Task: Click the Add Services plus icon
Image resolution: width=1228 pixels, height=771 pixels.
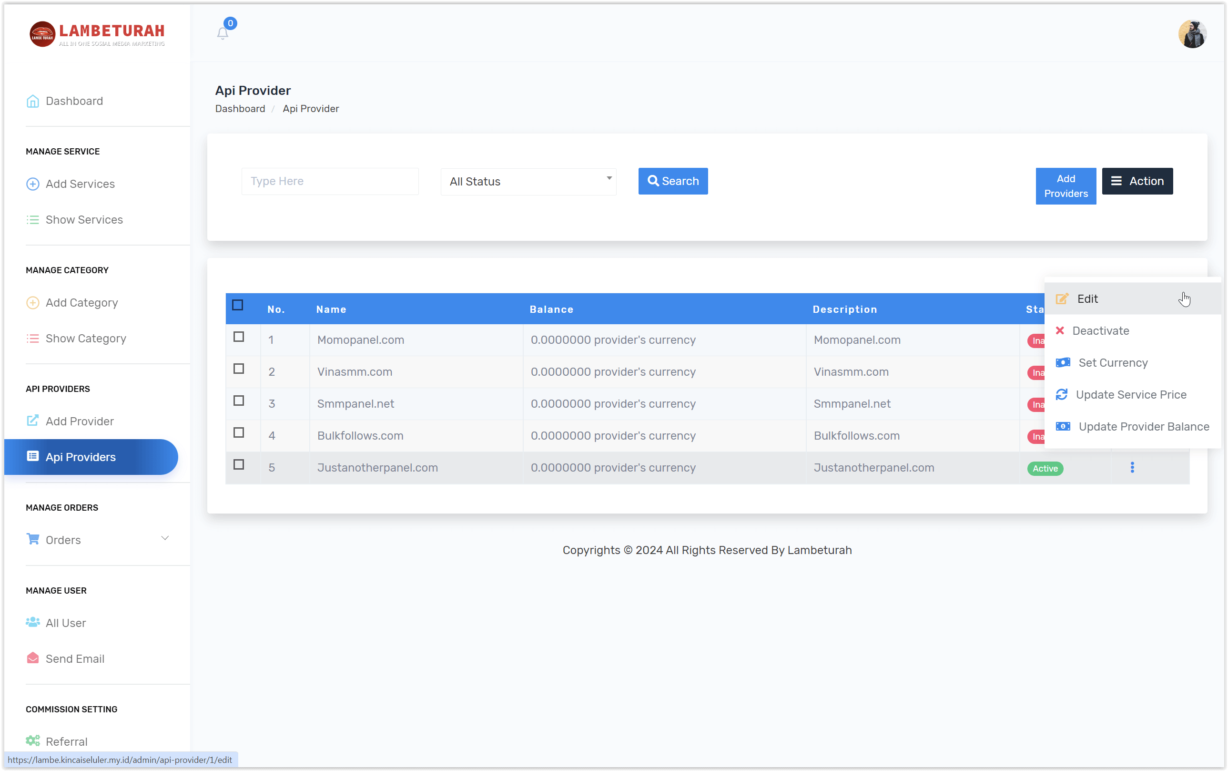Action: [32, 184]
